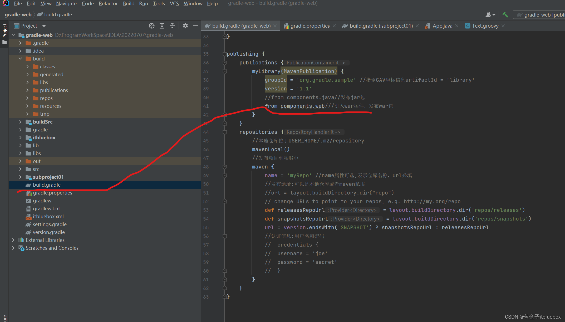
Task: Open the File menu
Action: click(x=18, y=3)
